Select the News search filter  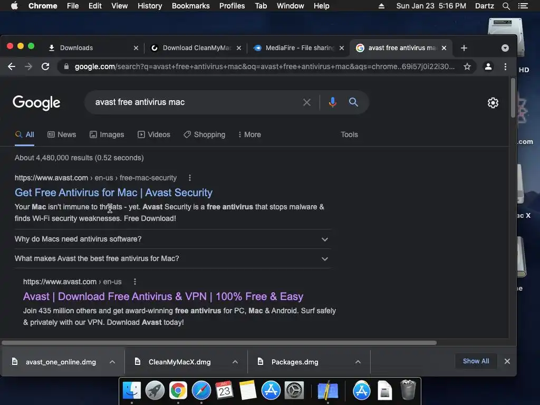[x=62, y=134]
